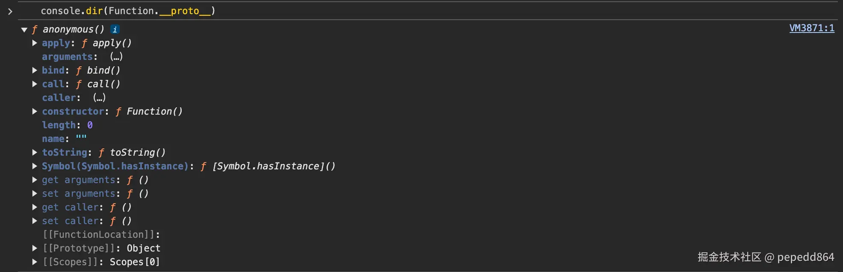The image size is (843, 272).
Task: Expand the set caller accessor
Action: pos(35,221)
